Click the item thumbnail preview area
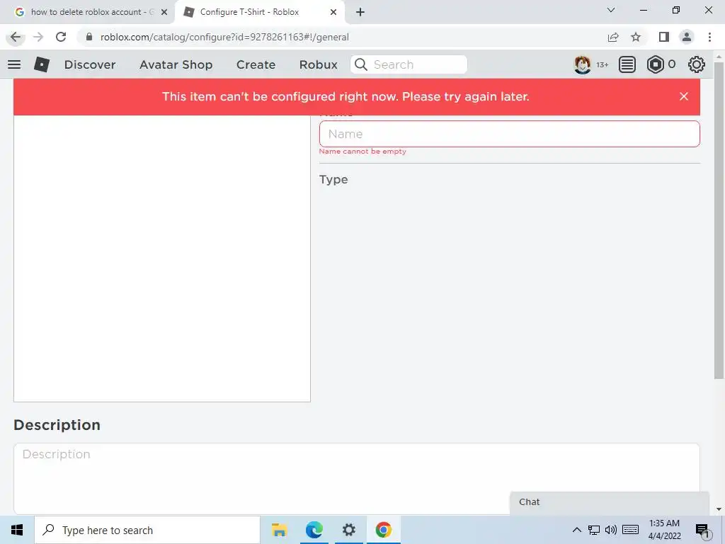The image size is (725, 544). (x=162, y=258)
